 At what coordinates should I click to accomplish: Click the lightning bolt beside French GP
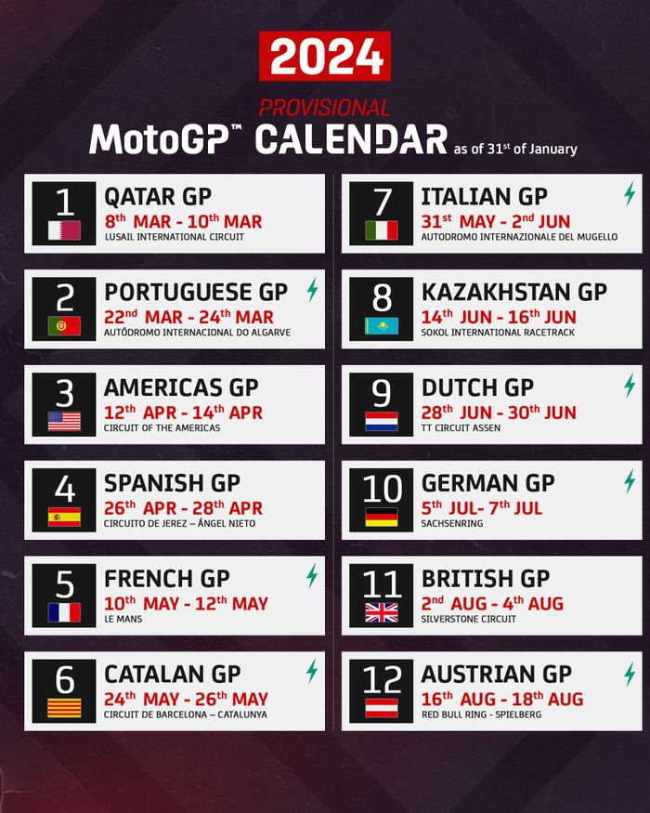click(312, 576)
